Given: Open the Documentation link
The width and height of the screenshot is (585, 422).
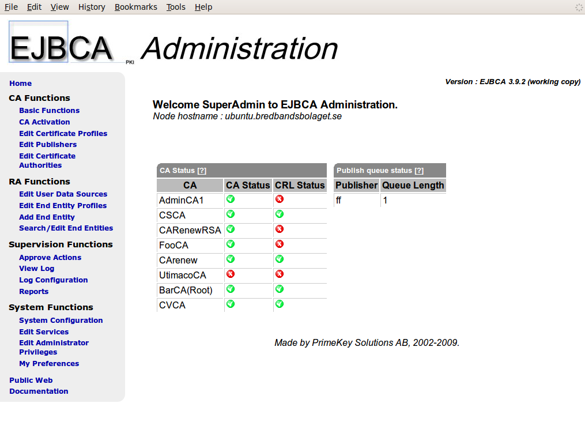Looking at the screenshot, I should [x=39, y=391].
